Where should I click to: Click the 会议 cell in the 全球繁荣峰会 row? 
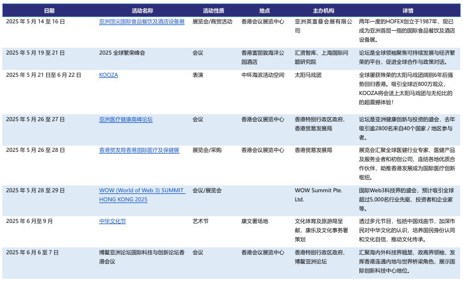click(198, 53)
